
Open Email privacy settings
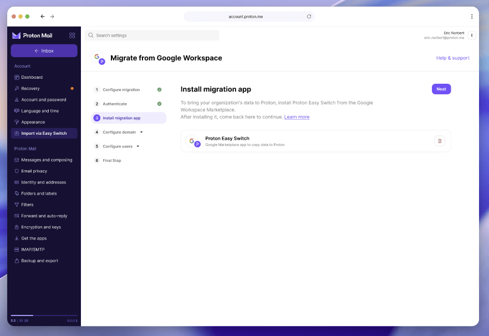(44, 171)
